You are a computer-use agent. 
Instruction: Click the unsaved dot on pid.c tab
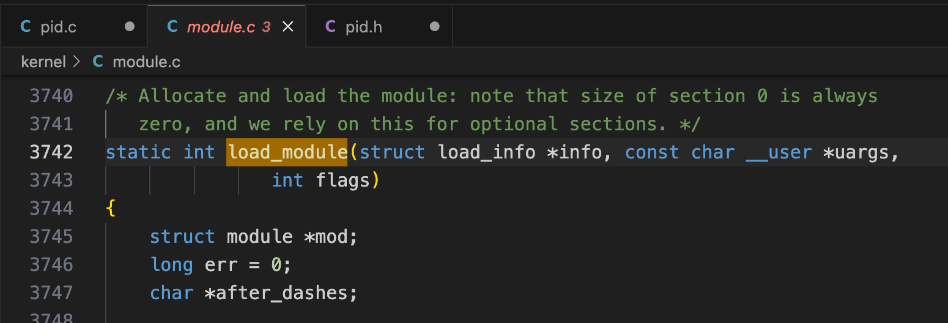(x=129, y=27)
